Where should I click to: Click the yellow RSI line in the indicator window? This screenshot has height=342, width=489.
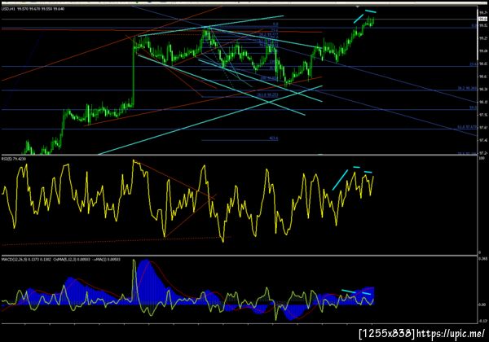tap(187, 199)
